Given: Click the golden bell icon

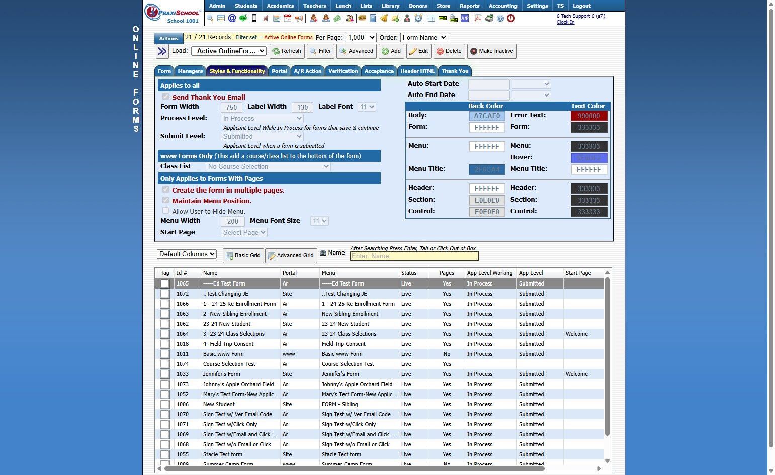Looking at the screenshot, I should [384, 19].
